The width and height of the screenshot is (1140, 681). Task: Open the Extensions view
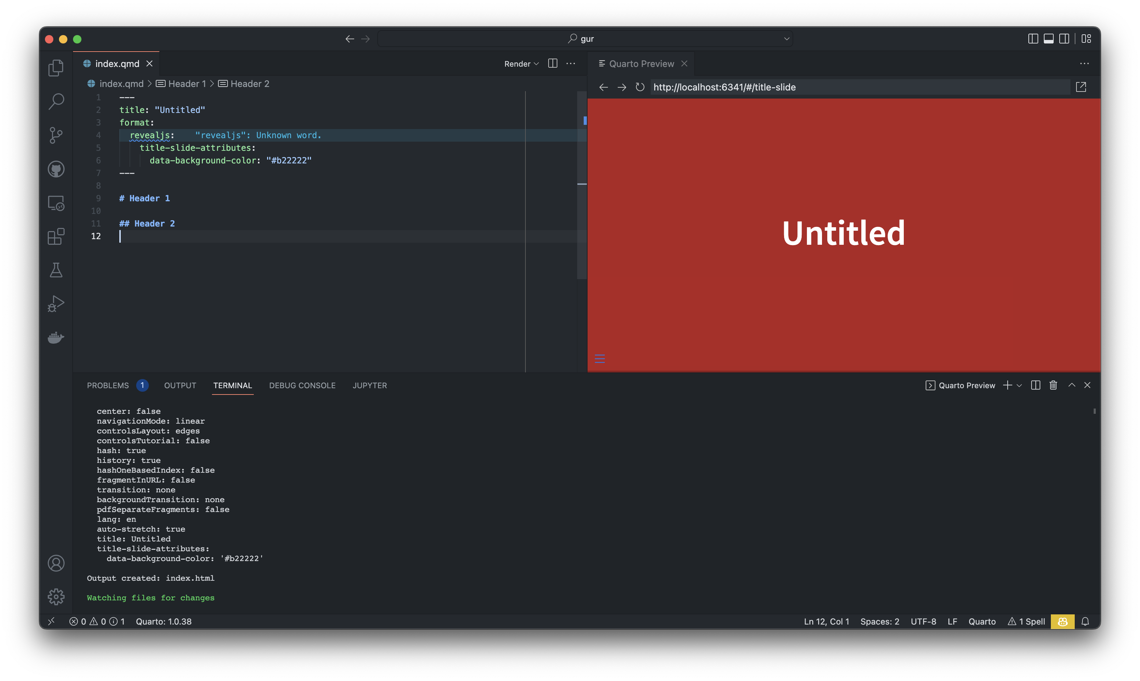[56, 236]
